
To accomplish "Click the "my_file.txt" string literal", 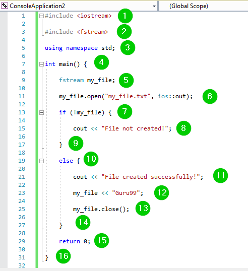I will 128,96.
